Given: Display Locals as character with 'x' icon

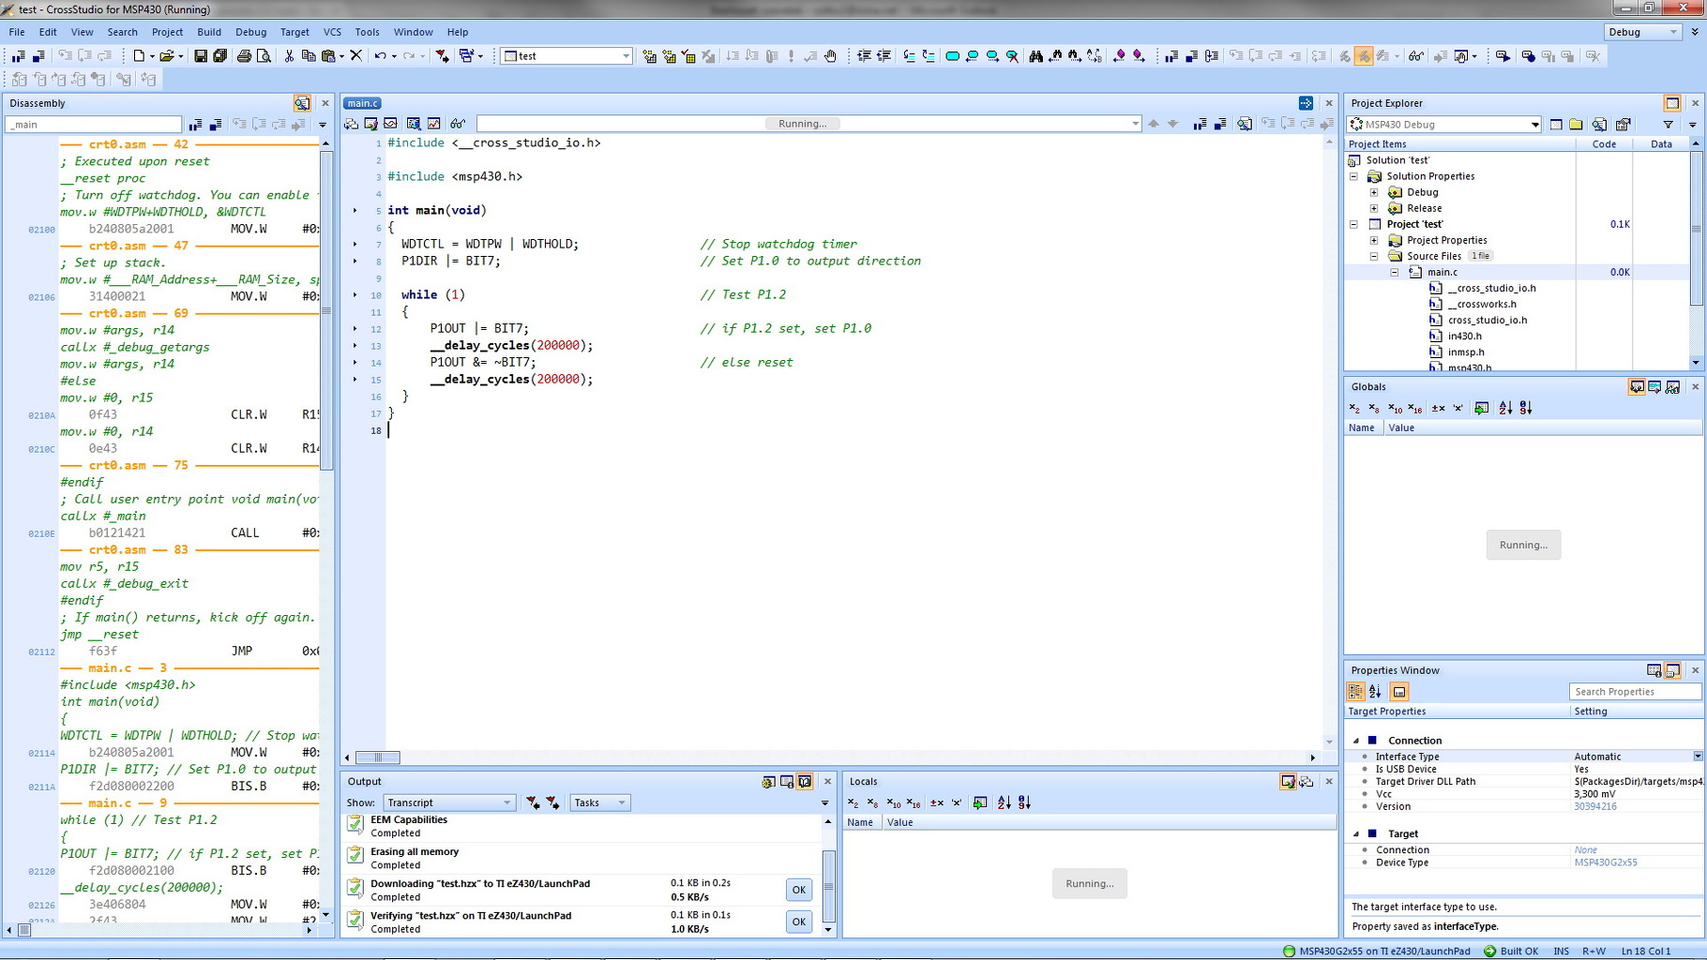Looking at the screenshot, I should coord(957,802).
